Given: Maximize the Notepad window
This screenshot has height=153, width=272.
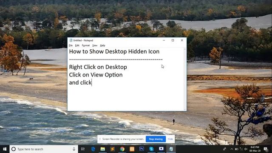Looking at the screenshot, I should pyautogui.click(x=173, y=40).
